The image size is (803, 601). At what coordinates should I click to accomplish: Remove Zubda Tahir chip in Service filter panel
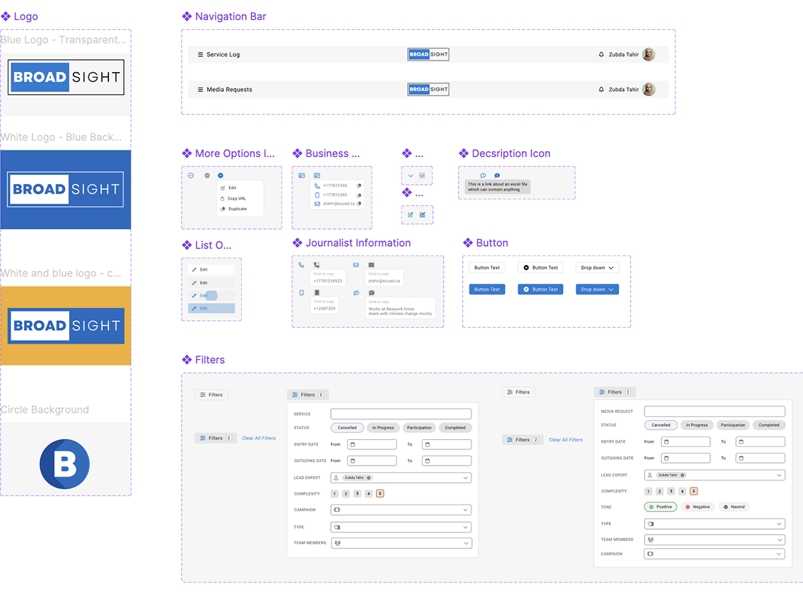[x=368, y=478]
